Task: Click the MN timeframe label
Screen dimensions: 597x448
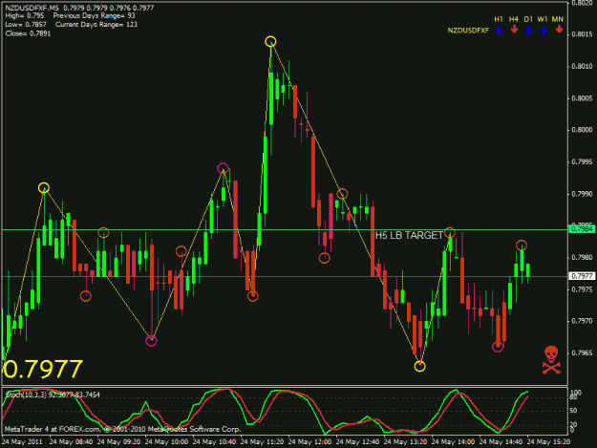Action: (x=558, y=19)
